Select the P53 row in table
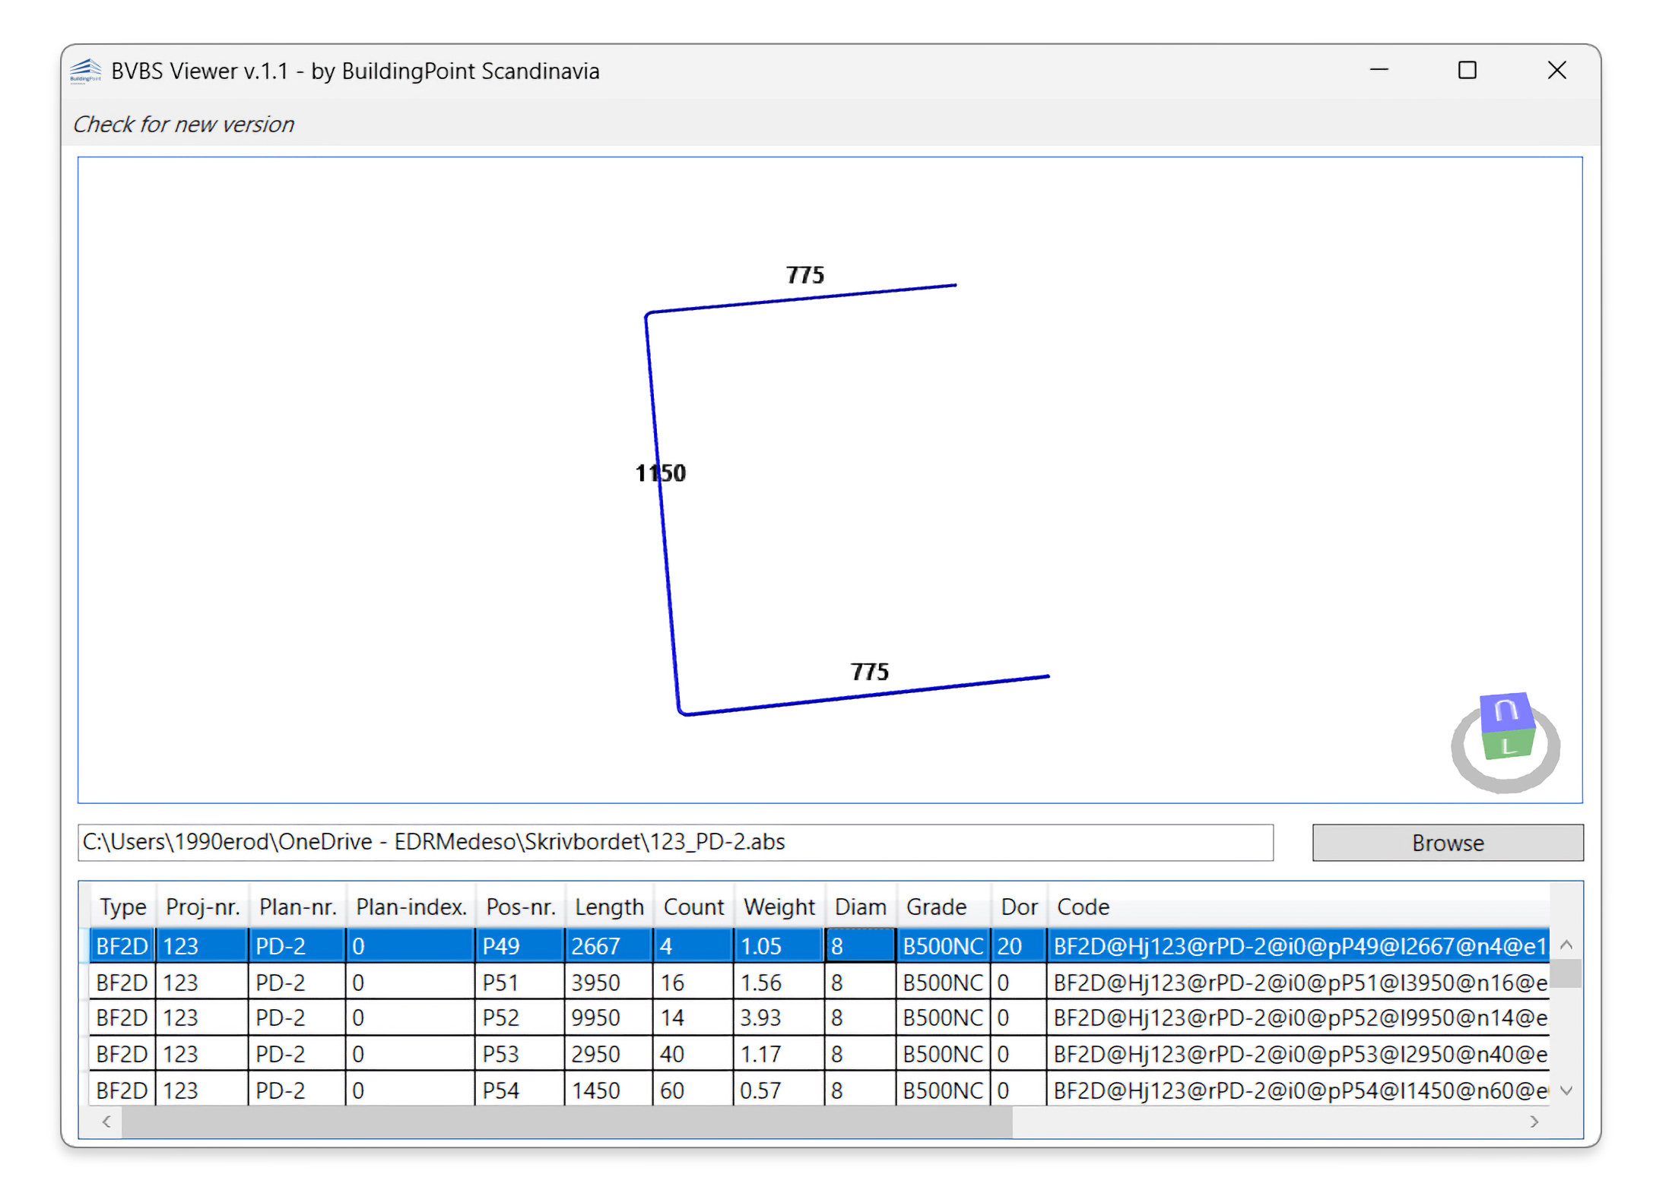 [x=502, y=1054]
